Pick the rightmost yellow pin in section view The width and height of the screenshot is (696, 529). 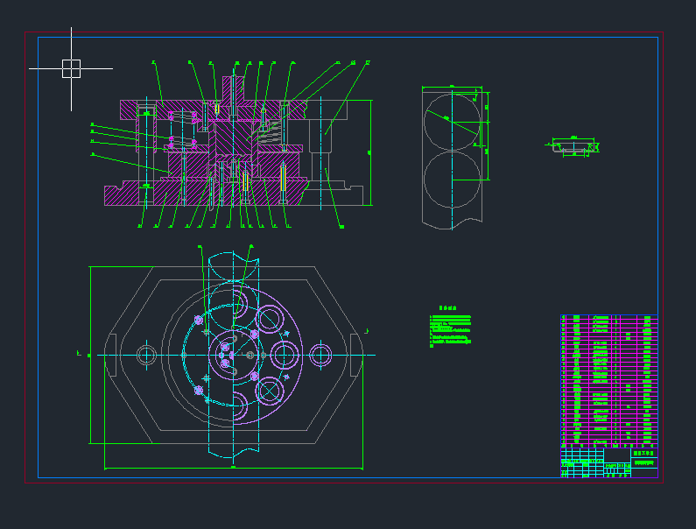click(x=283, y=178)
